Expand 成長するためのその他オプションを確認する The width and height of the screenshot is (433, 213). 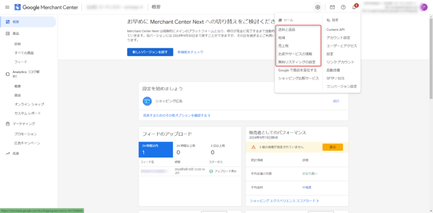coord(176,115)
